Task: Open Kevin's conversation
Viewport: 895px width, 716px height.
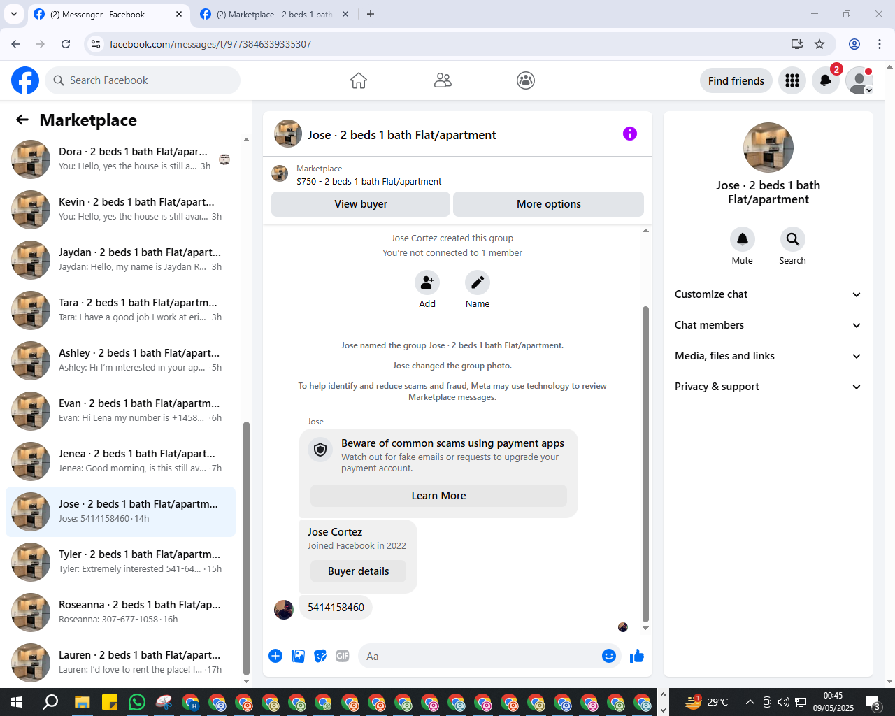Action: 121,210
